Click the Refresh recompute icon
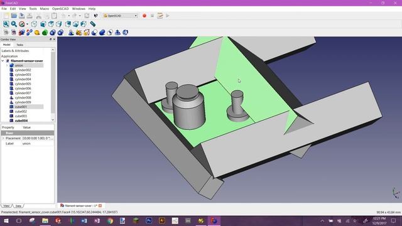The width and height of the screenshot is (402, 226). [x=87, y=16]
